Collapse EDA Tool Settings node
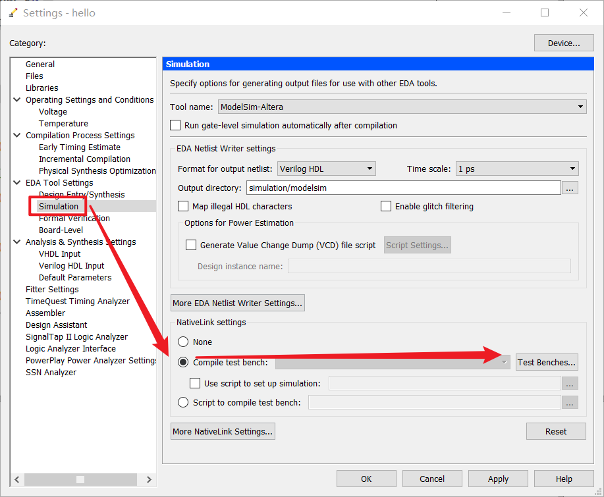 pos(17,182)
